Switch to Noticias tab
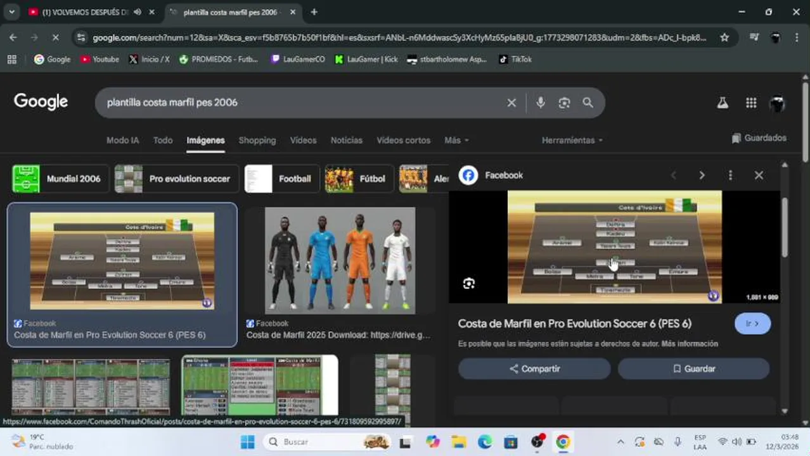The width and height of the screenshot is (810, 456). [x=347, y=141]
